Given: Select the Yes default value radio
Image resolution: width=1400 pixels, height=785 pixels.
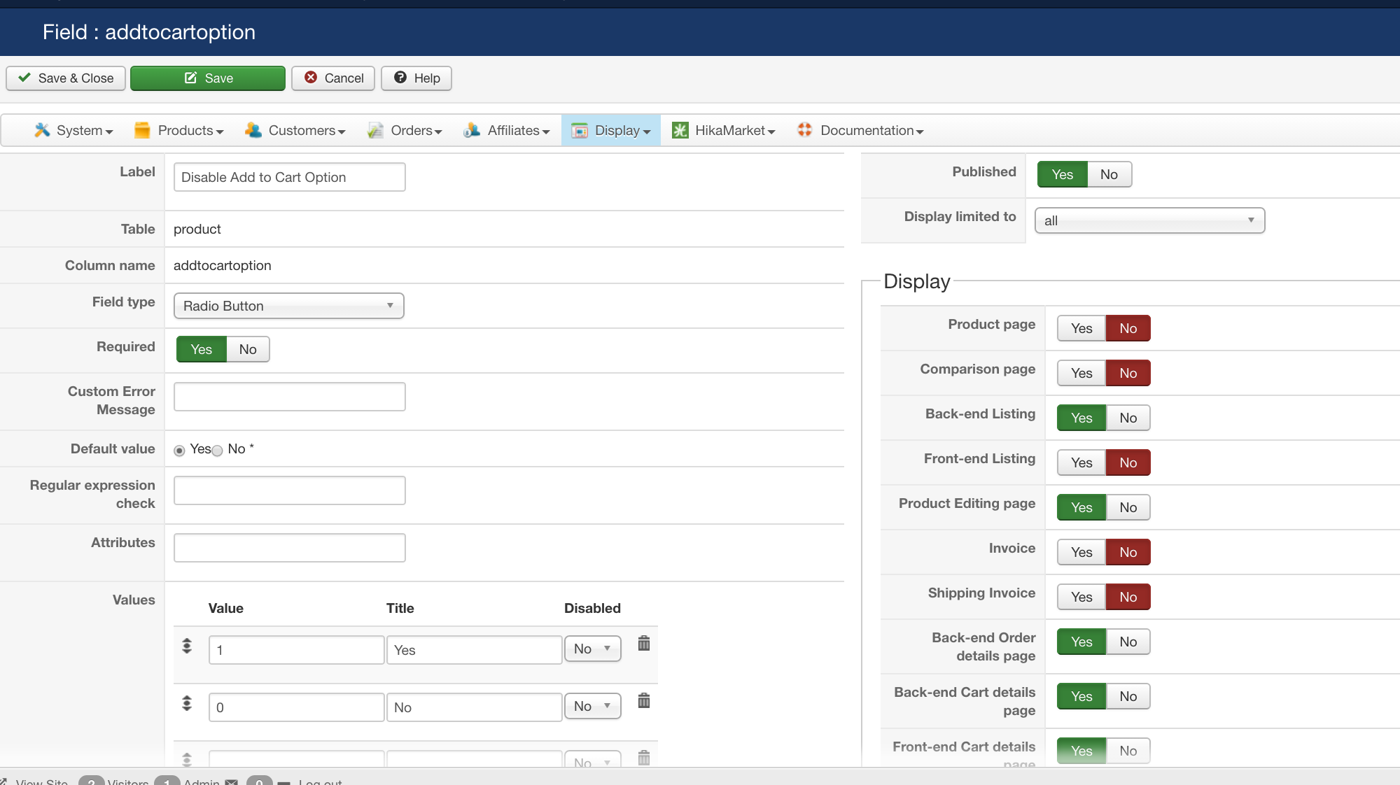Looking at the screenshot, I should click(180, 451).
